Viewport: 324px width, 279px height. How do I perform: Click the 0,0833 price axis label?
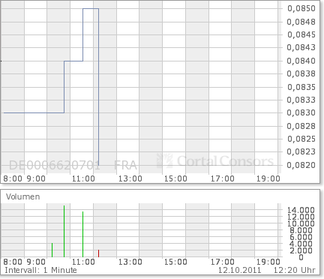301,100
